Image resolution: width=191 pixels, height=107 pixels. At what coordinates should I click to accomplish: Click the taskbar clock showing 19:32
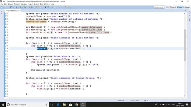click(x=180, y=105)
